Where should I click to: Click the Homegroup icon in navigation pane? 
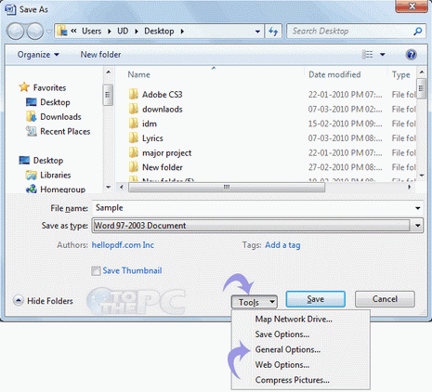pyautogui.click(x=32, y=189)
